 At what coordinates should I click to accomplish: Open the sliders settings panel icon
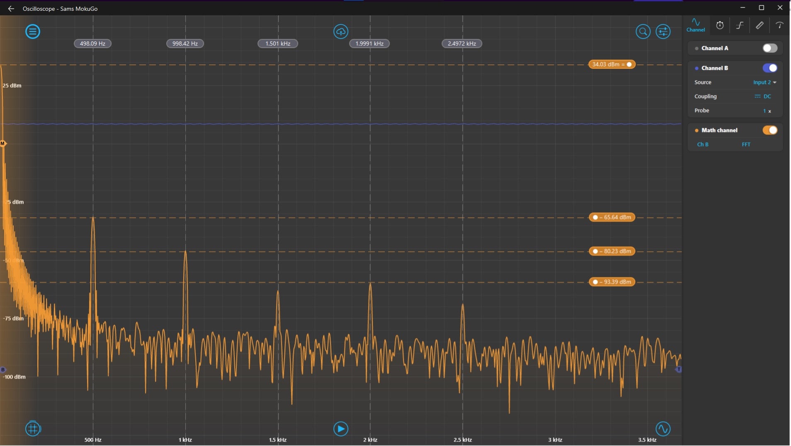point(663,32)
